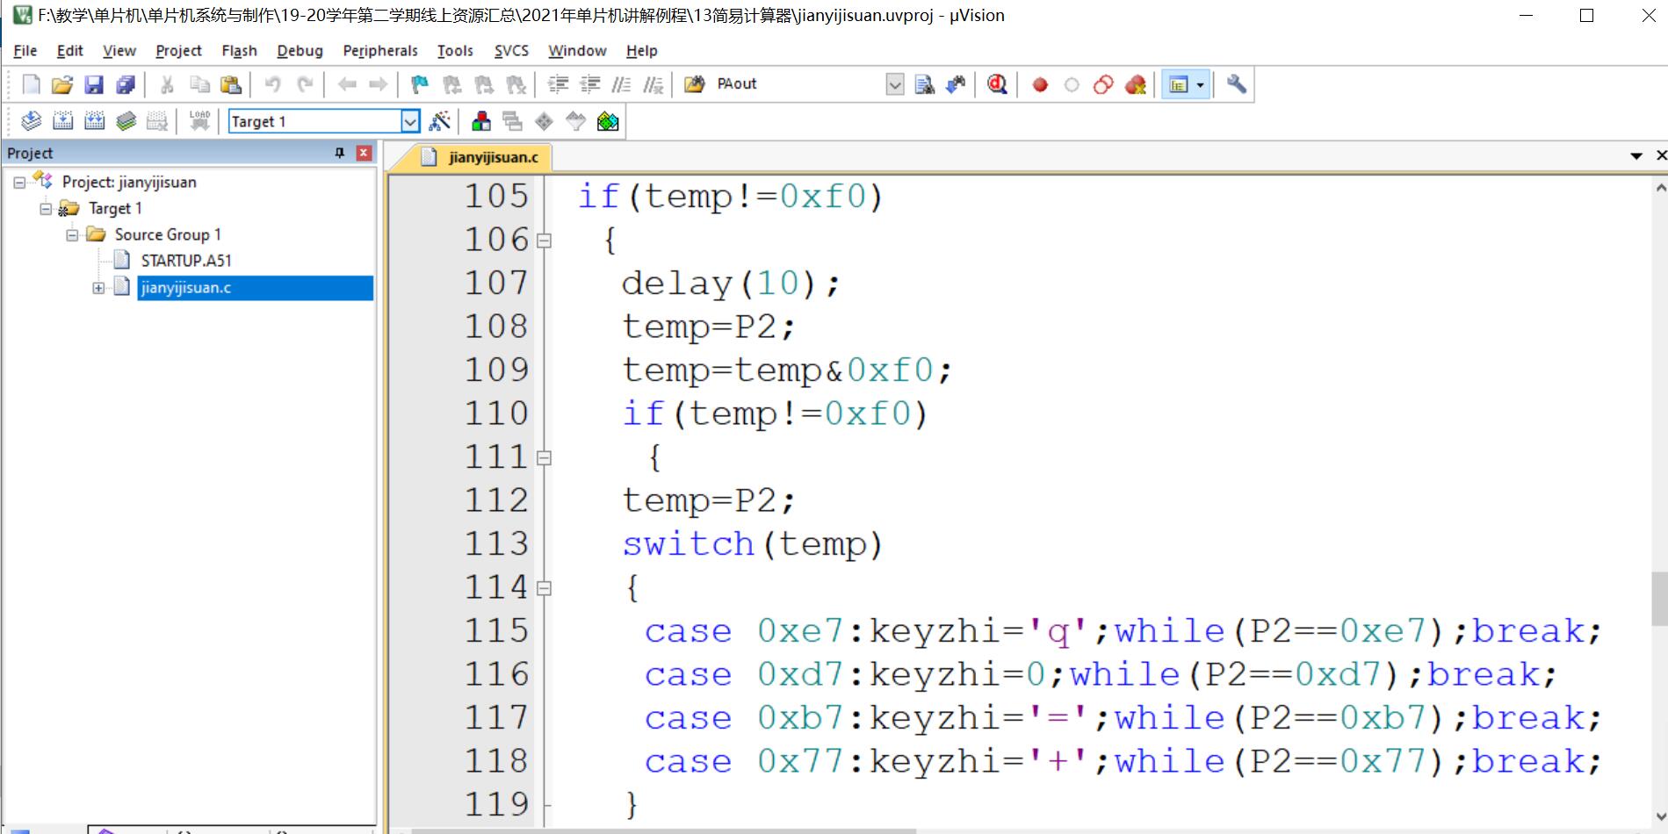Screen dimensions: 1668x834
Task: Insert or remove bookmark flag
Action: pyautogui.click(x=420, y=84)
